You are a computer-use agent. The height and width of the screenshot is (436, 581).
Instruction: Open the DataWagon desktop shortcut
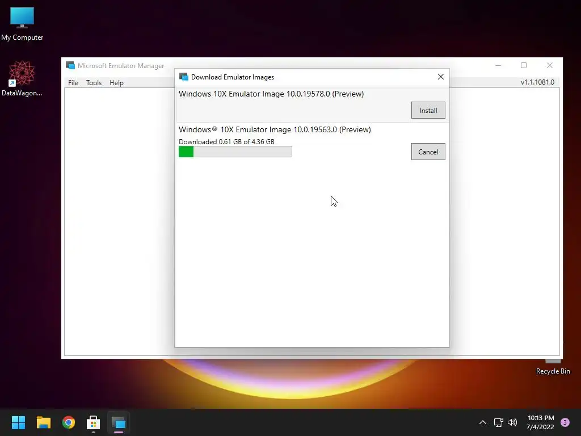coord(22,78)
